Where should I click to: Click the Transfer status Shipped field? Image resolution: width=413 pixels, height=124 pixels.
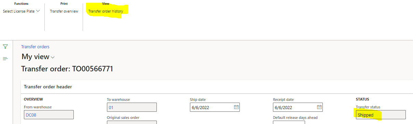(x=381, y=115)
